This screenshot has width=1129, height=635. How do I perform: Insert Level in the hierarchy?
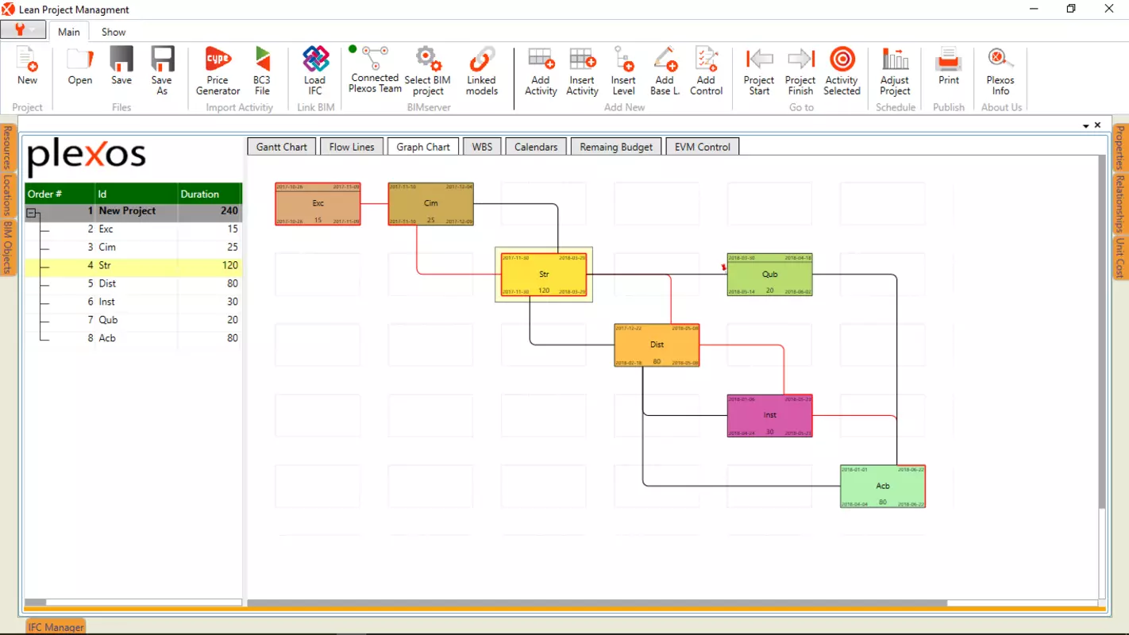pos(623,71)
